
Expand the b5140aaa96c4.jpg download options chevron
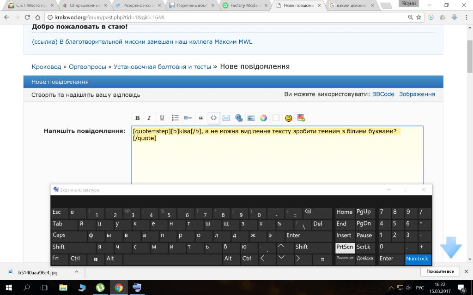click(x=77, y=271)
